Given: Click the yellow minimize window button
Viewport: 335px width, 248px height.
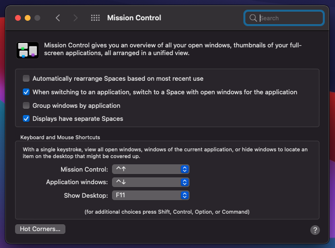Looking at the screenshot, I should [28, 18].
